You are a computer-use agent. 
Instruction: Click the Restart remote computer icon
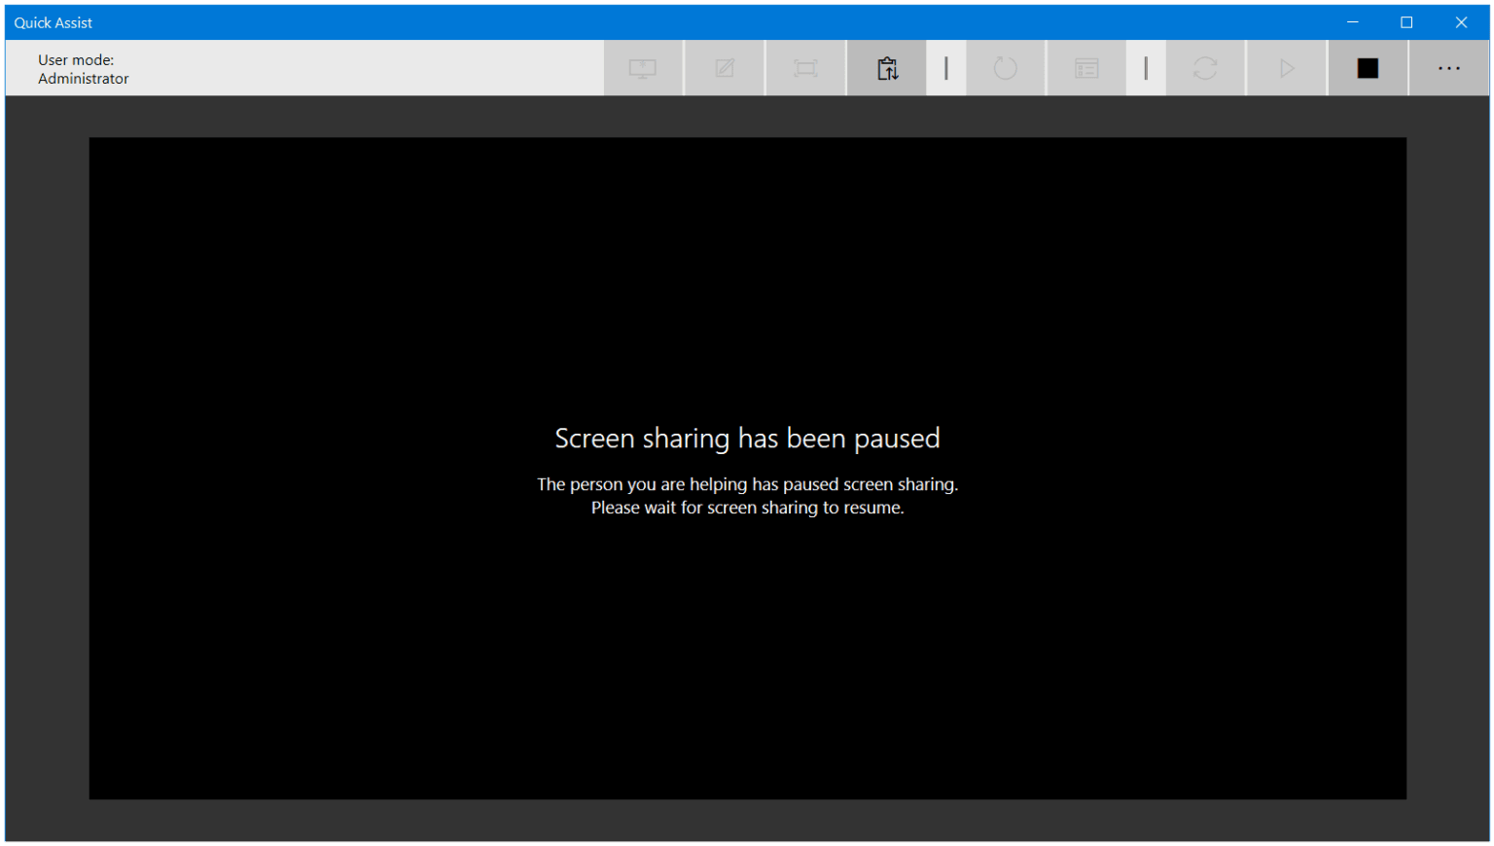pyautogui.click(x=1005, y=68)
